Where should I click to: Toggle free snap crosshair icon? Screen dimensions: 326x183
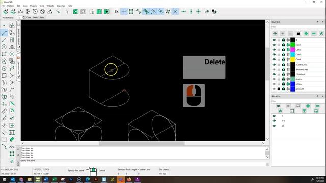[124, 11]
